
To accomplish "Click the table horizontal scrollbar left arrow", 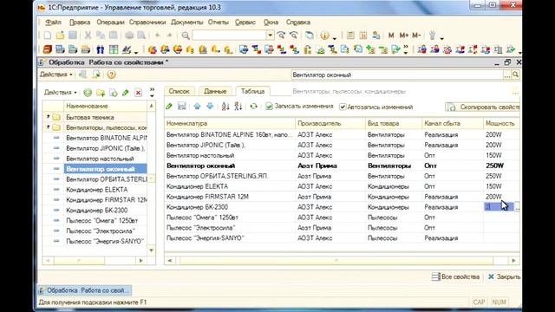I will pyautogui.click(x=170, y=261).
